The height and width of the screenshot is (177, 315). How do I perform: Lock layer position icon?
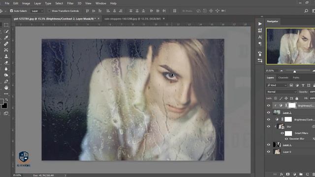(286, 98)
